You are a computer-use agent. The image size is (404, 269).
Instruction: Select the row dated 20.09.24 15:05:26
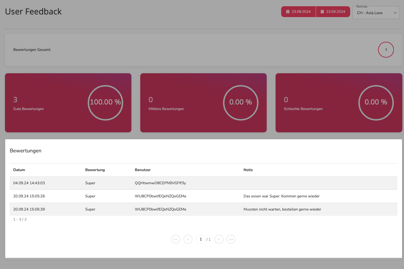pos(203,196)
